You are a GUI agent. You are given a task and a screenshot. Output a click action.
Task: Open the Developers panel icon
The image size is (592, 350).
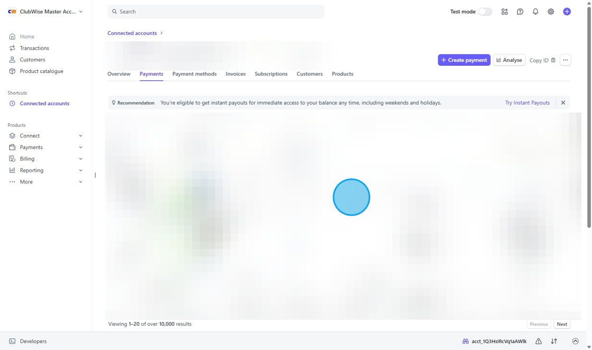tap(12, 341)
